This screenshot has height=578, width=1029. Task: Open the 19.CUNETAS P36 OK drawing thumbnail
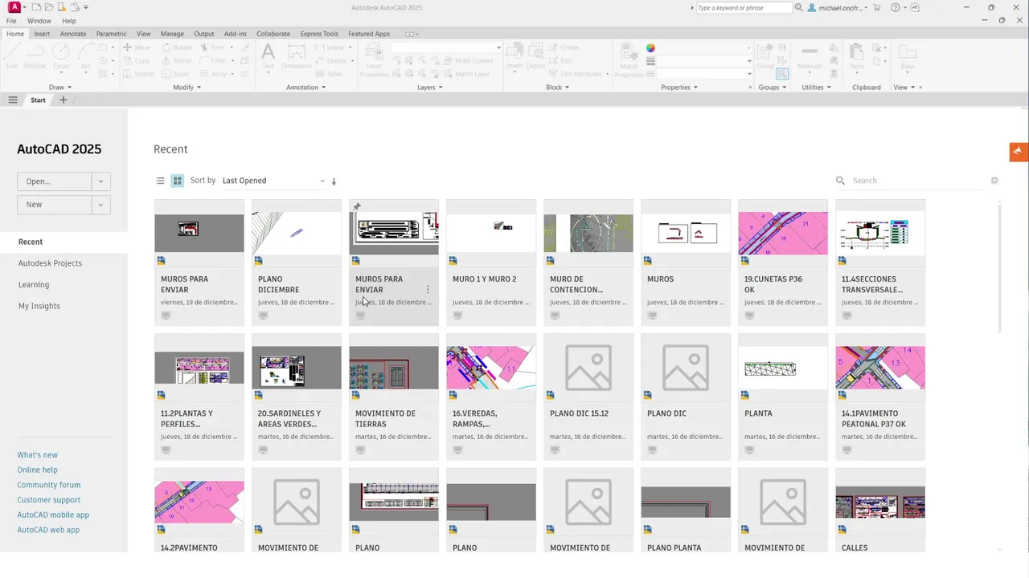(x=783, y=233)
